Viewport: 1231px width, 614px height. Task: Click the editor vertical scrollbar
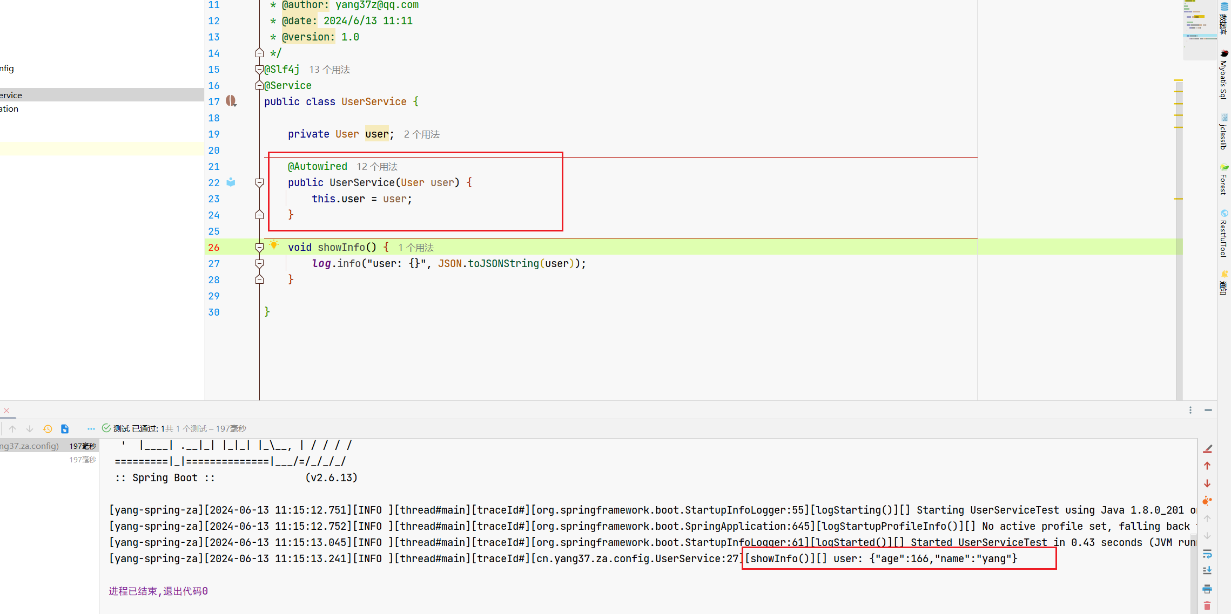(x=1179, y=240)
